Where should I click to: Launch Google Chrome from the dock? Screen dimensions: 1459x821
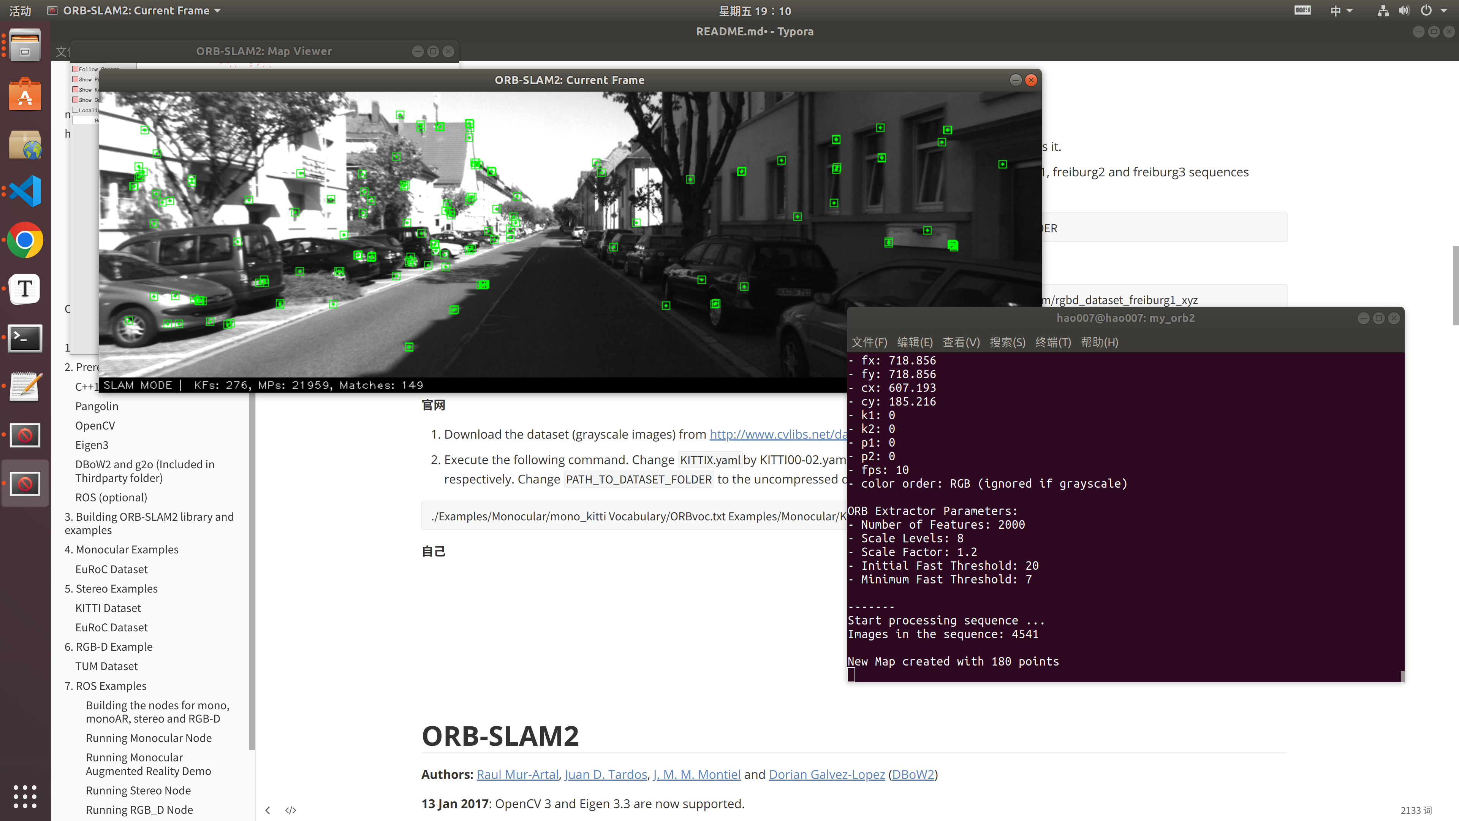point(25,240)
